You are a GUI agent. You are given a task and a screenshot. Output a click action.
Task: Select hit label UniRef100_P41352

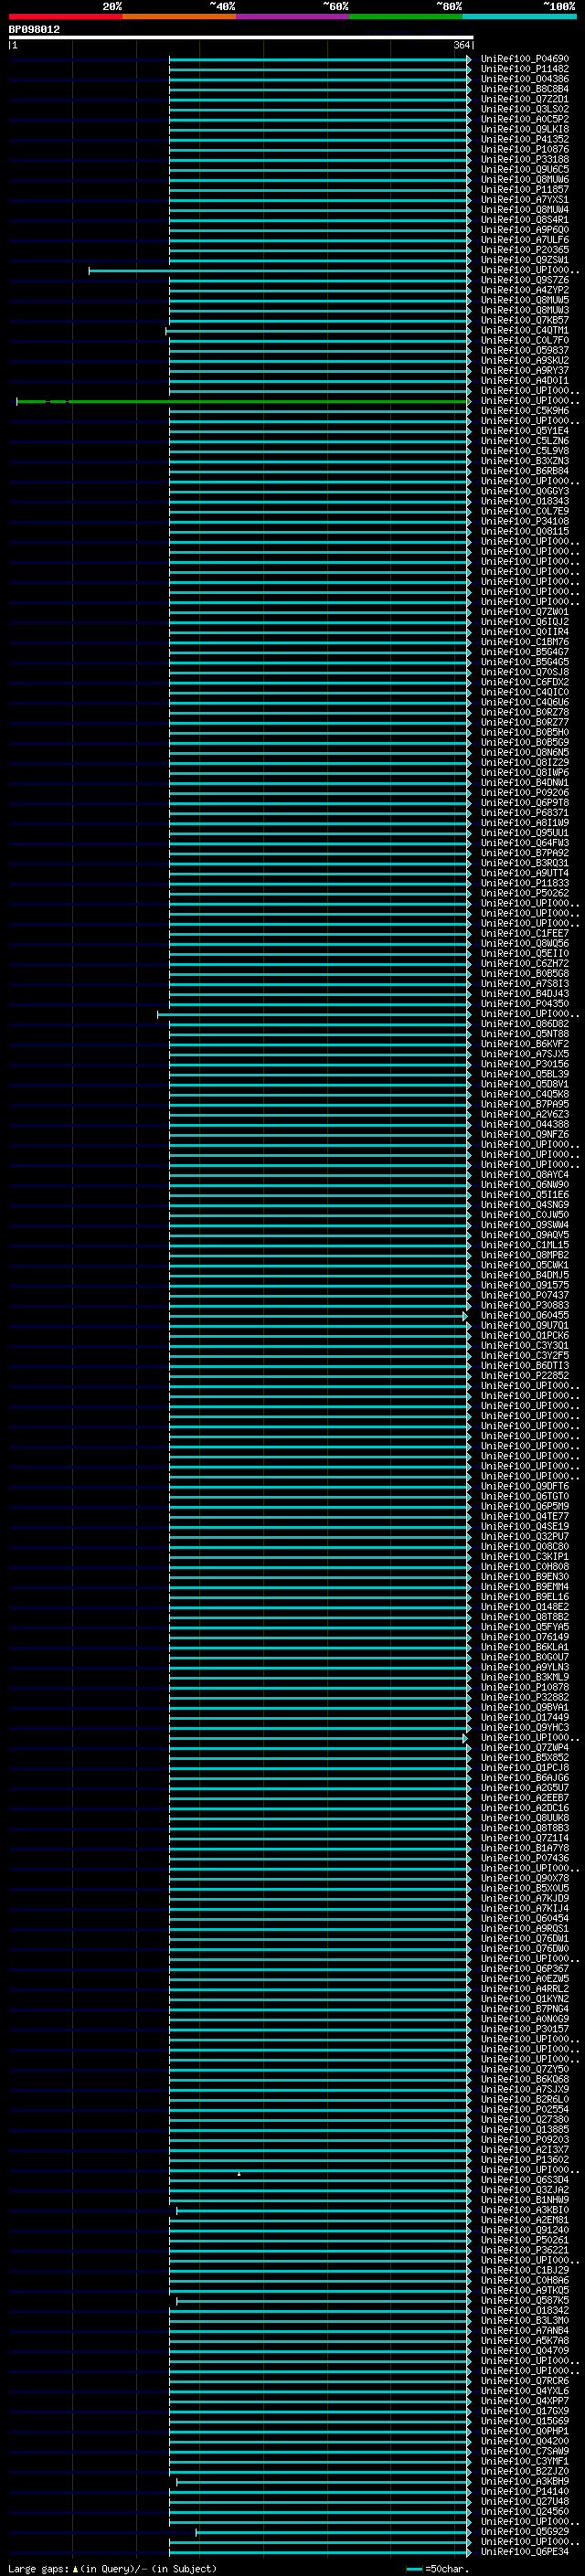(x=525, y=139)
